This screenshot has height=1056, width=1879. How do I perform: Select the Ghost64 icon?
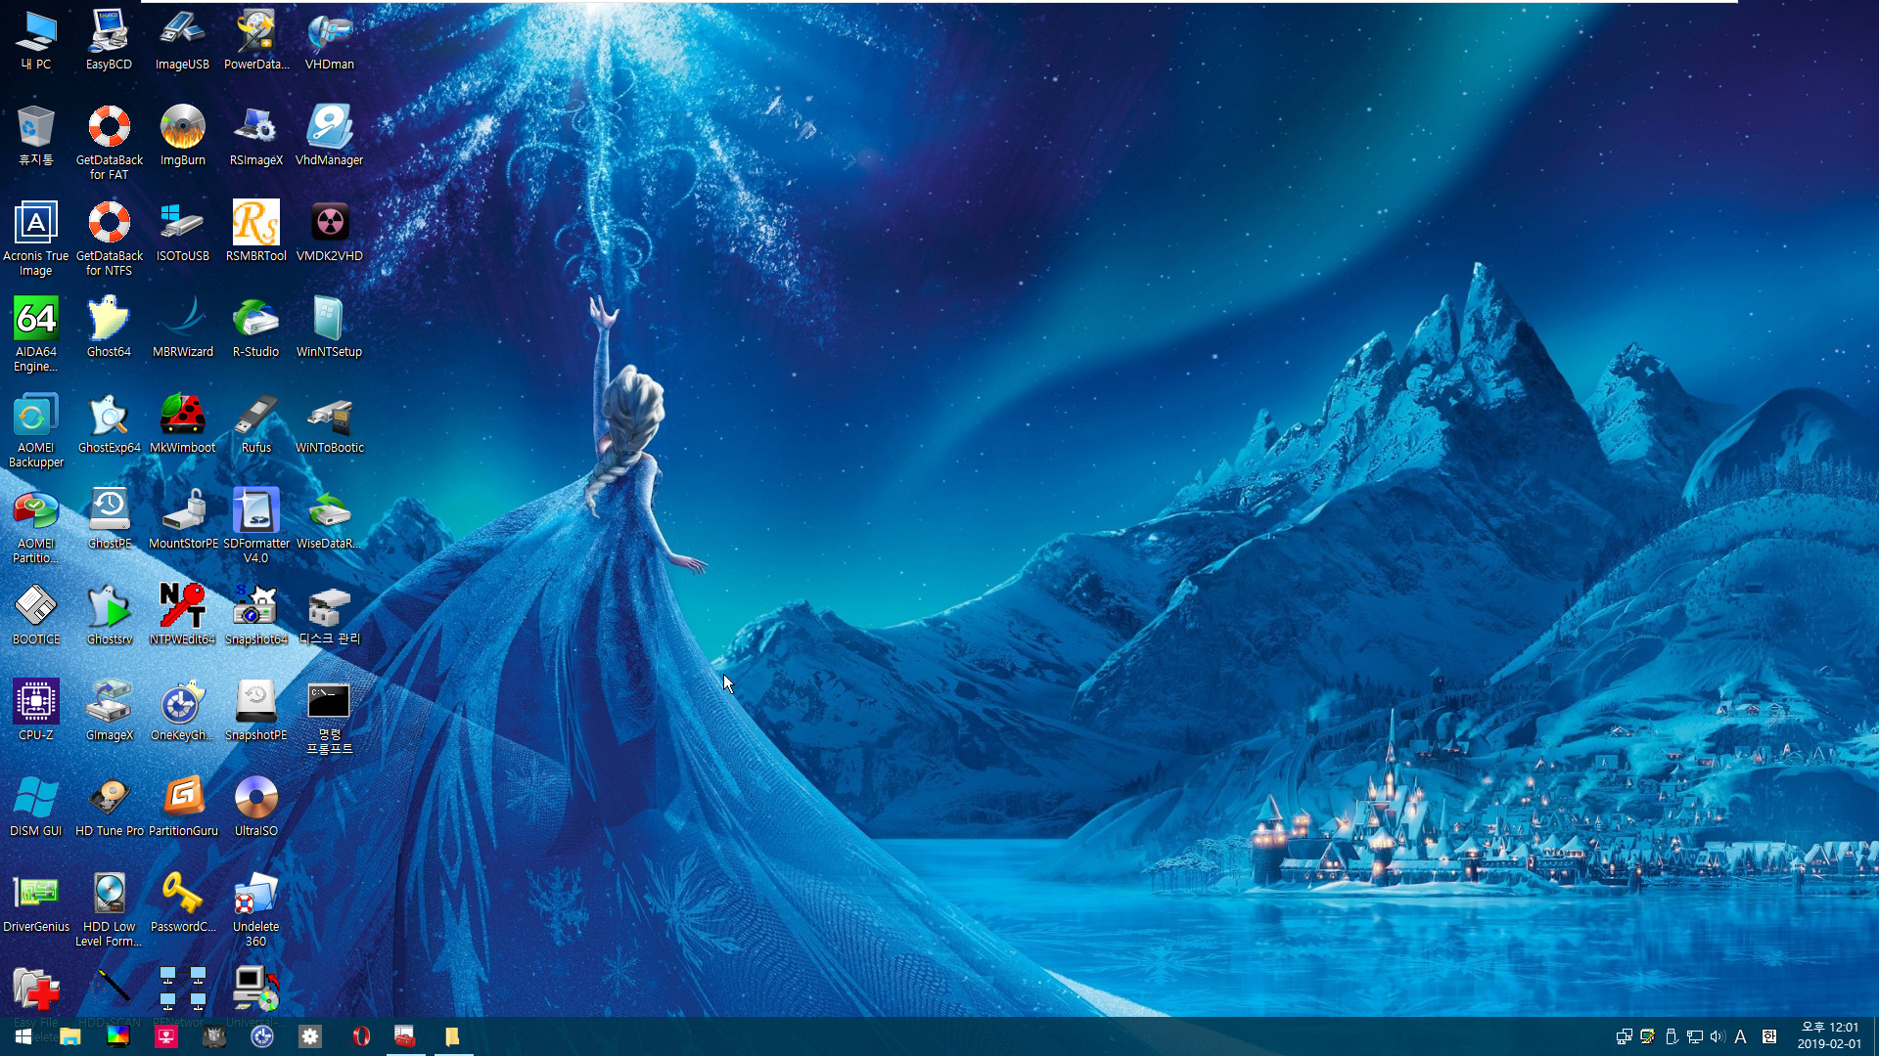(109, 328)
